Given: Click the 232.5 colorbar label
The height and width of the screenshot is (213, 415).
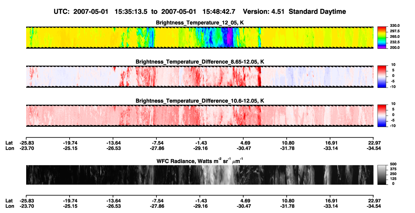Looking at the screenshot, I should (x=395, y=42).
